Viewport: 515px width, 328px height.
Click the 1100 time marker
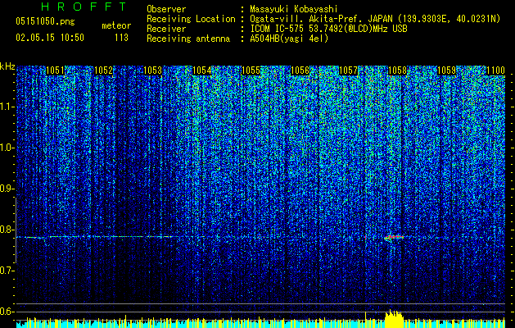(x=495, y=71)
